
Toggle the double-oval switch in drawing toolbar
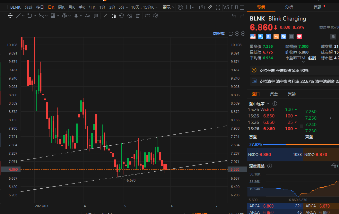coord(148,16)
